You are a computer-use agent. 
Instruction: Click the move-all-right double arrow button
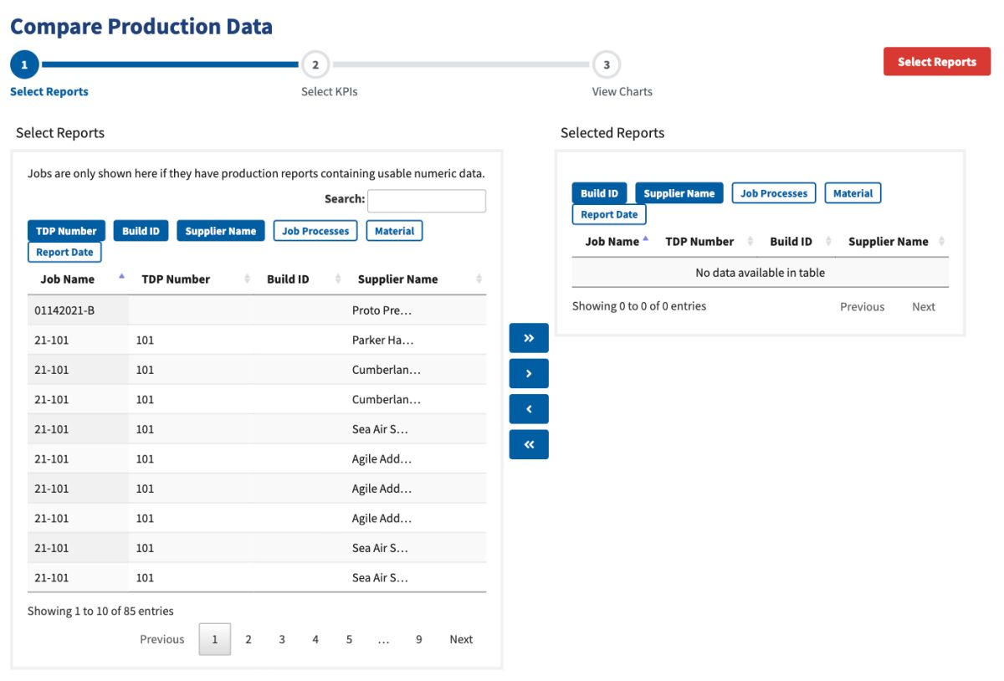(x=529, y=338)
